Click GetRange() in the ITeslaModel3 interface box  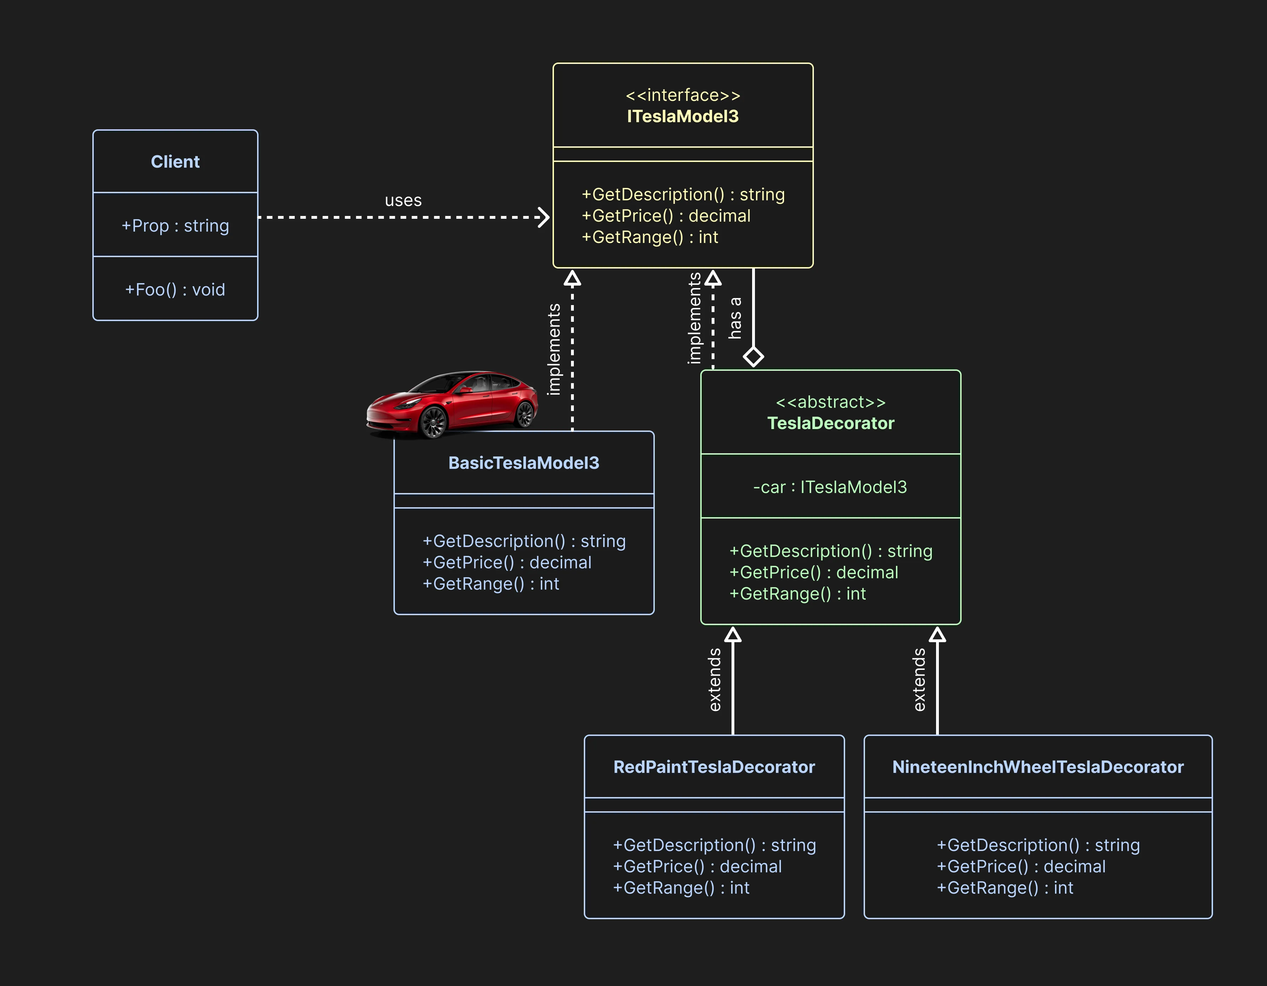tap(650, 237)
